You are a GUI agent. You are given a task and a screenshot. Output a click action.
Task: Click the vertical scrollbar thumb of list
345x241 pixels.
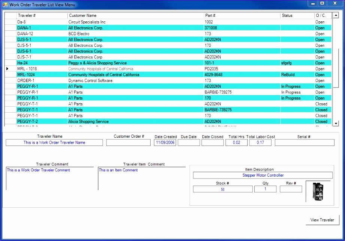(336, 68)
